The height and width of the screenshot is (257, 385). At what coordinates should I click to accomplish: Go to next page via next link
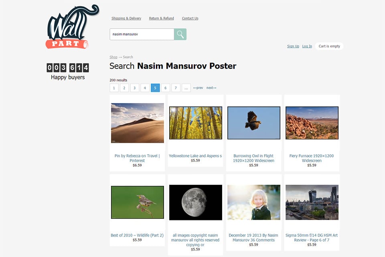tap(211, 88)
